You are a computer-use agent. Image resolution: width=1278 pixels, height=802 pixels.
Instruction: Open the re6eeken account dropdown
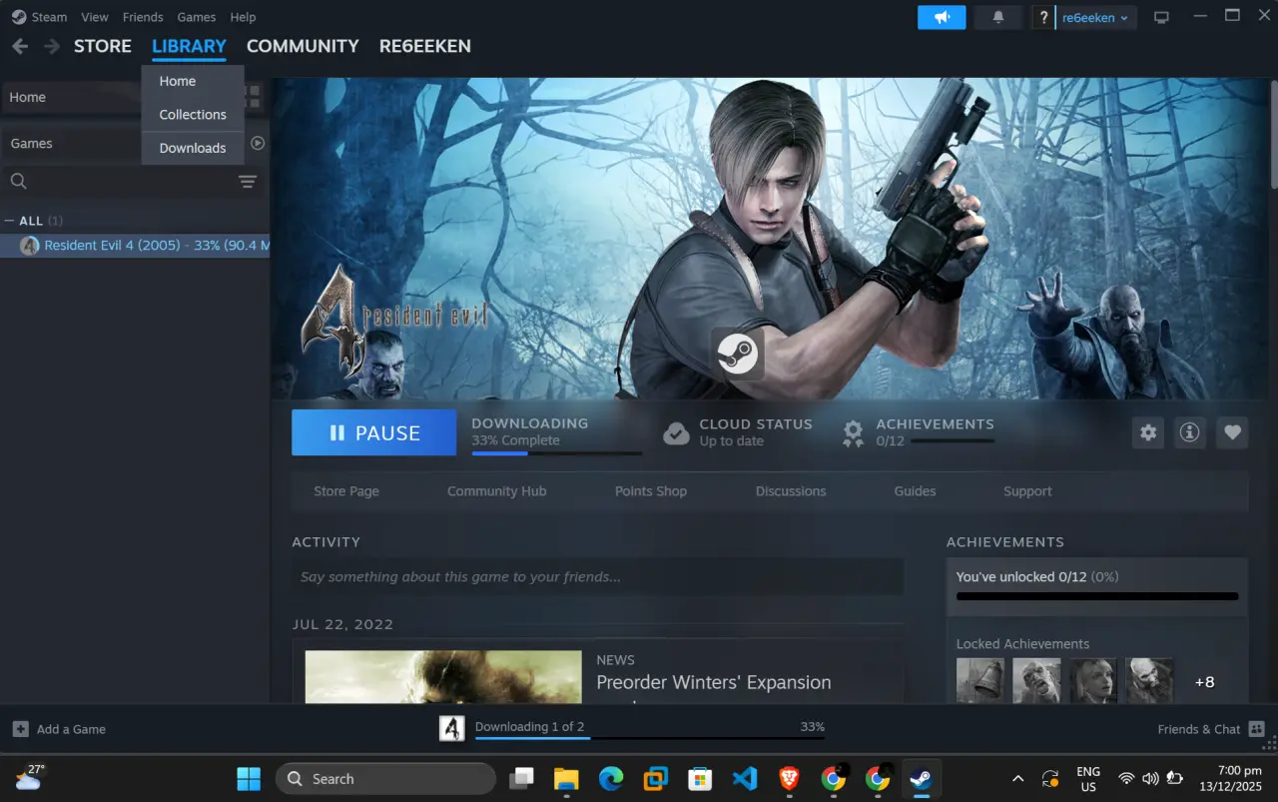pyautogui.click(x=1096, y=17)
